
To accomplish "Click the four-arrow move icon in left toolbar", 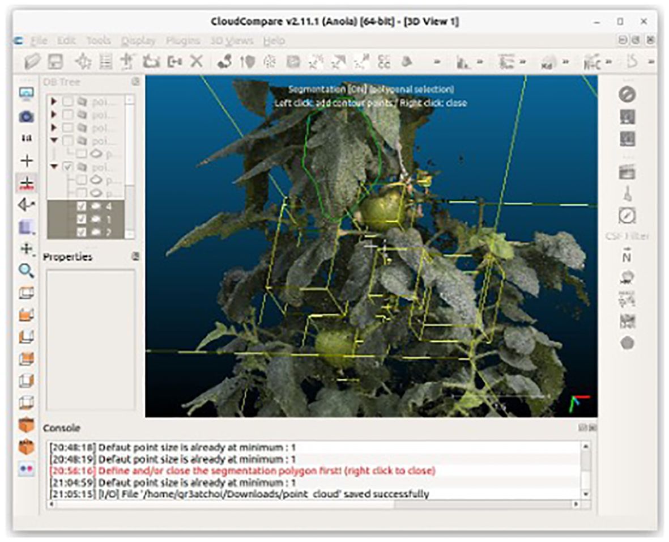I will (x=27, y=249).
